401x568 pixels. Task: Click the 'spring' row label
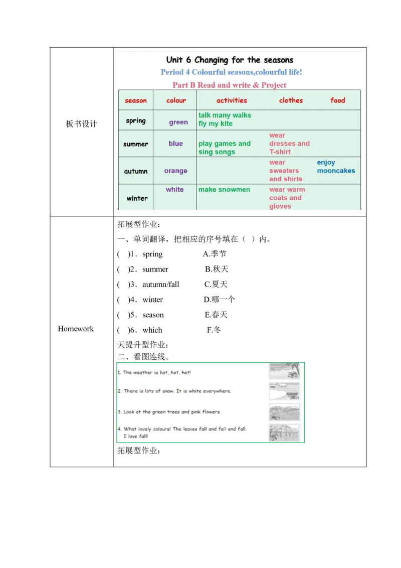click(136, 121)
